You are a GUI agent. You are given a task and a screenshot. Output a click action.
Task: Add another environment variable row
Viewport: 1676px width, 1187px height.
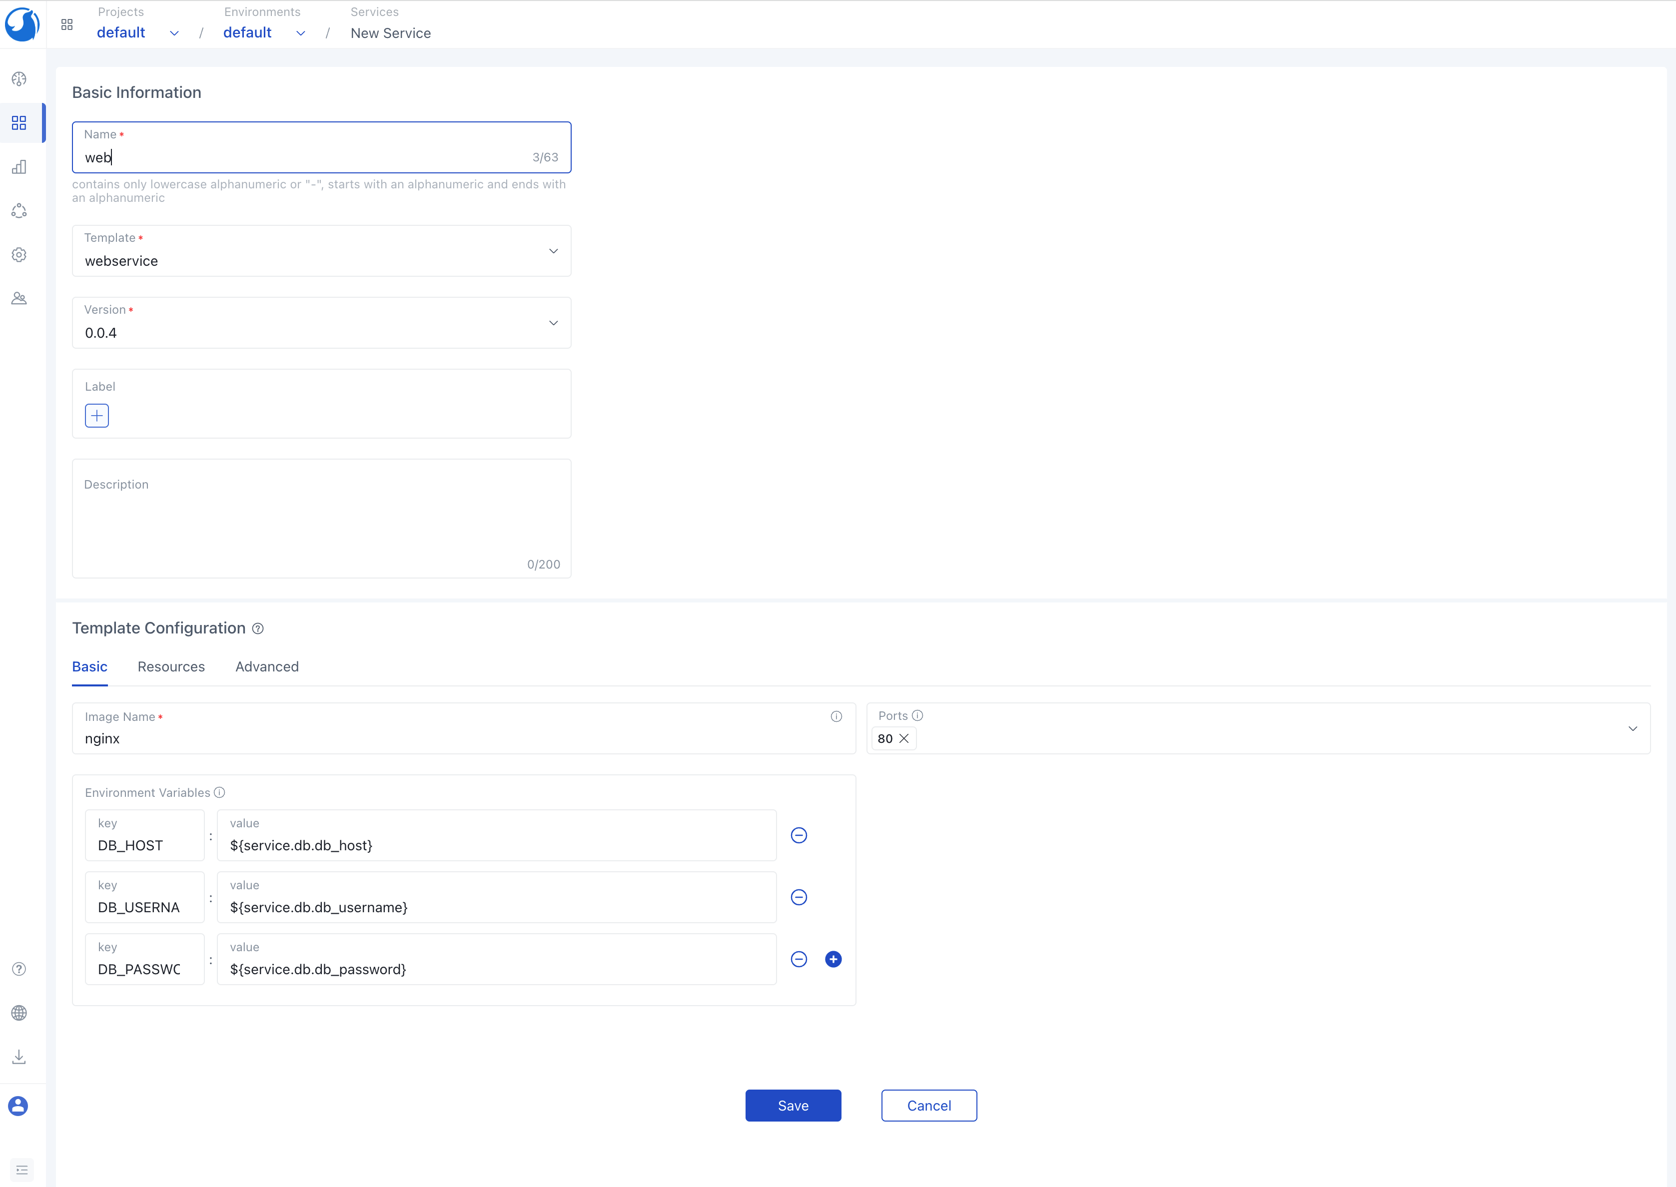[x=833, y=960]
